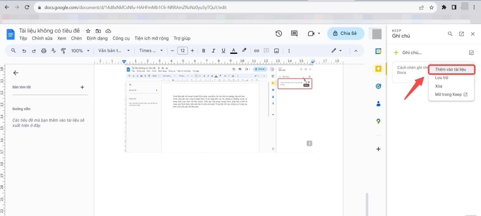Image resolution: width=481 pixels, height=216 pixels.
Task: Activate the paint format tool
Action: point(63,51)
